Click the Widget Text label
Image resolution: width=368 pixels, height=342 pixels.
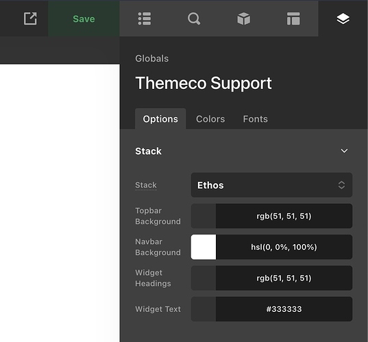158,309
